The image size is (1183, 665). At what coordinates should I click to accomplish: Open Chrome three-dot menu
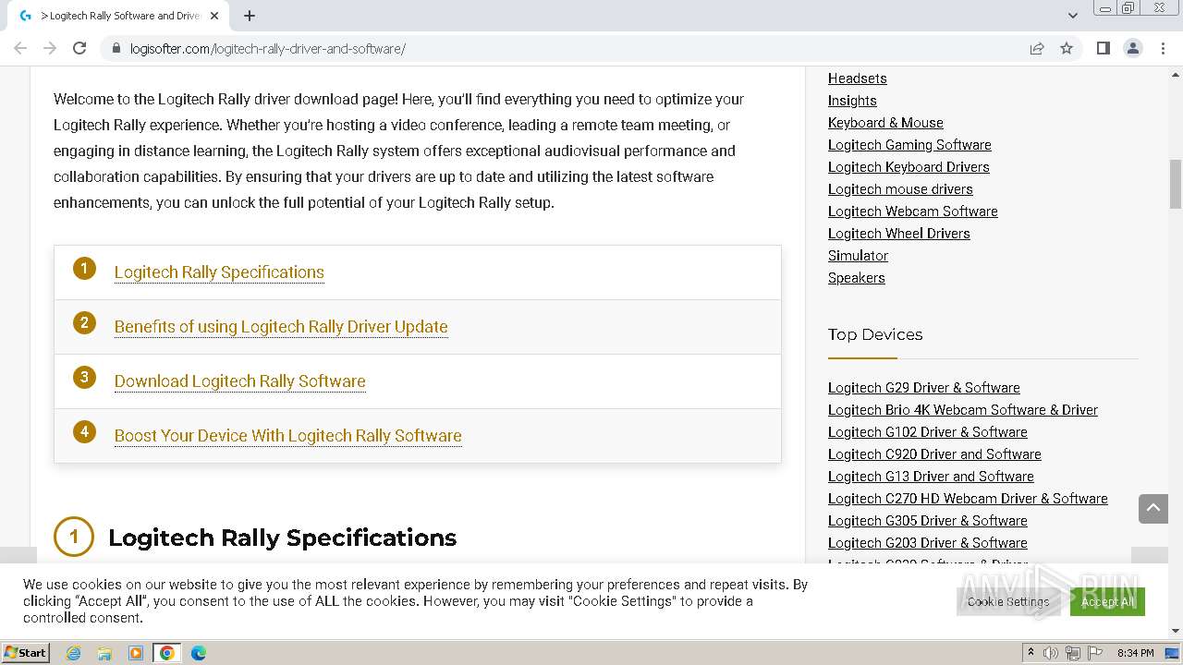[x=1163, y=48]
